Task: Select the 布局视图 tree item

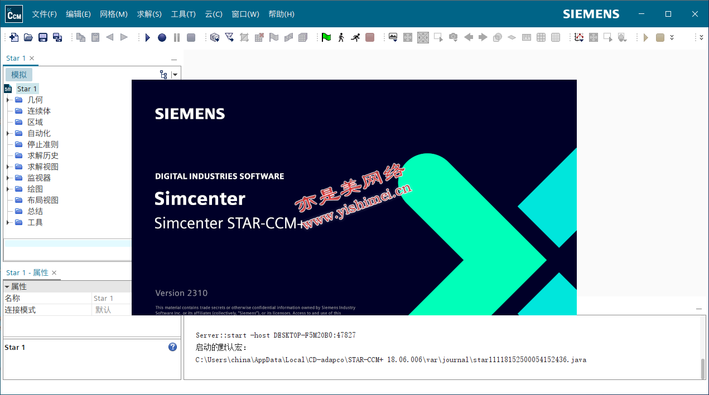Action: pos(43,200)
